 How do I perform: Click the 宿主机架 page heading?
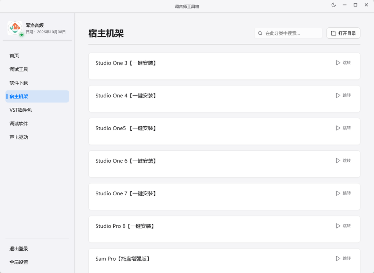(106, 33)
